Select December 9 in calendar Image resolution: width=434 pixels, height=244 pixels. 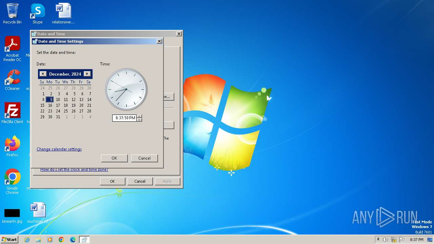[50, 100]
